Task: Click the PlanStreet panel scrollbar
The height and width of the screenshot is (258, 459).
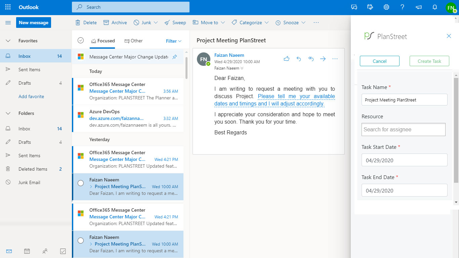Action: coord(456,130)
